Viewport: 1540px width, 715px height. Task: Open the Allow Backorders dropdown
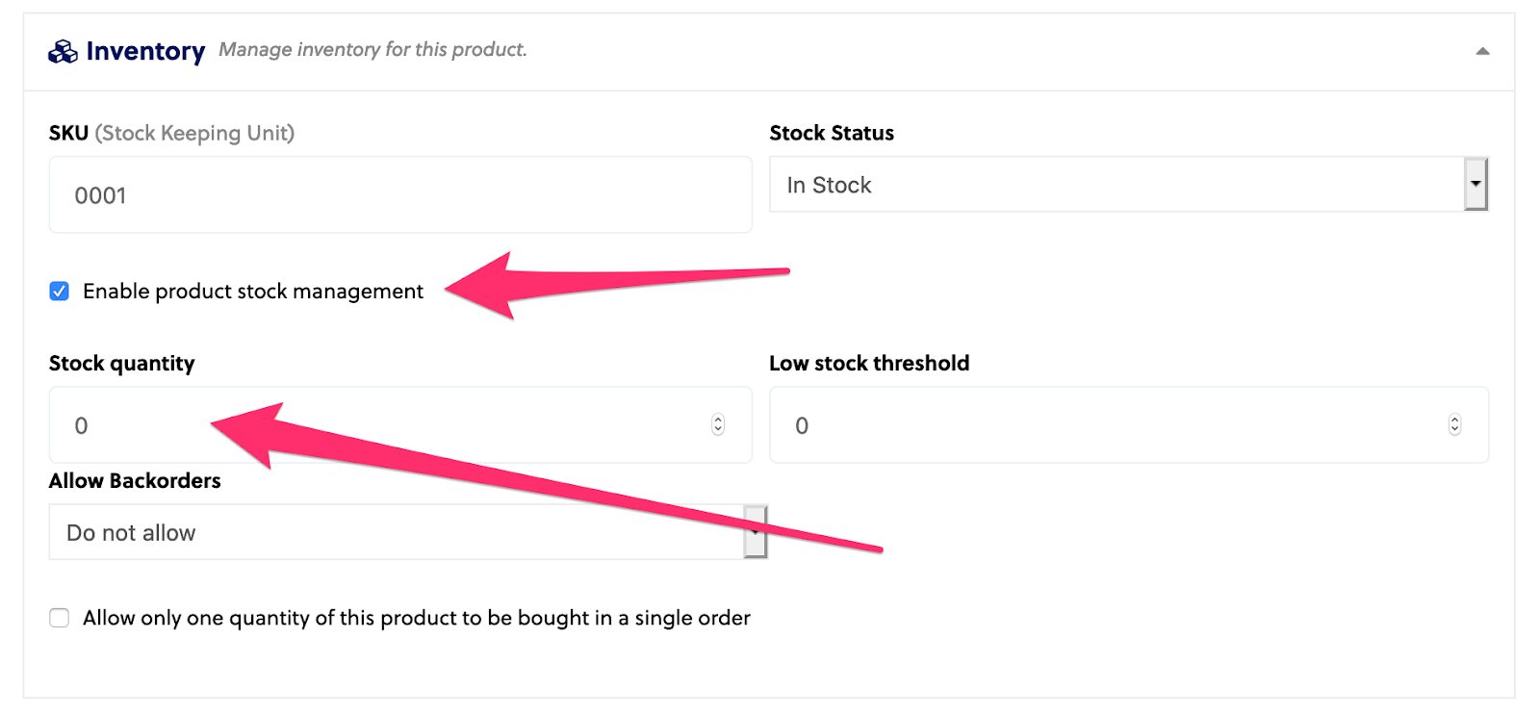(x=395, y=533)
